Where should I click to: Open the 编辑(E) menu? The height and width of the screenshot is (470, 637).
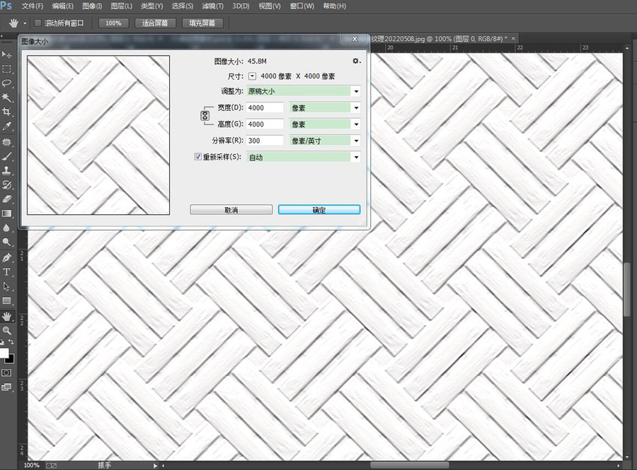coord(63,6)
